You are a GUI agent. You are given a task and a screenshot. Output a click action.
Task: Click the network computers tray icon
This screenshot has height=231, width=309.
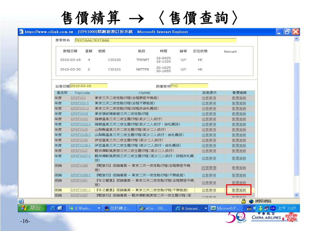(266, 208)
